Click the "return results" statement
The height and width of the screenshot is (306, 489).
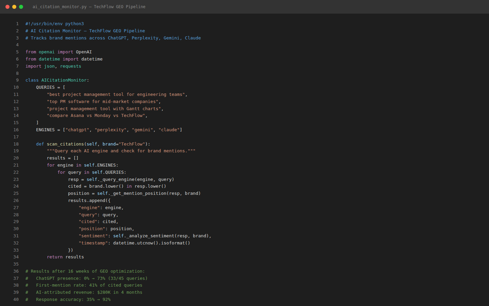pos(65,257)
